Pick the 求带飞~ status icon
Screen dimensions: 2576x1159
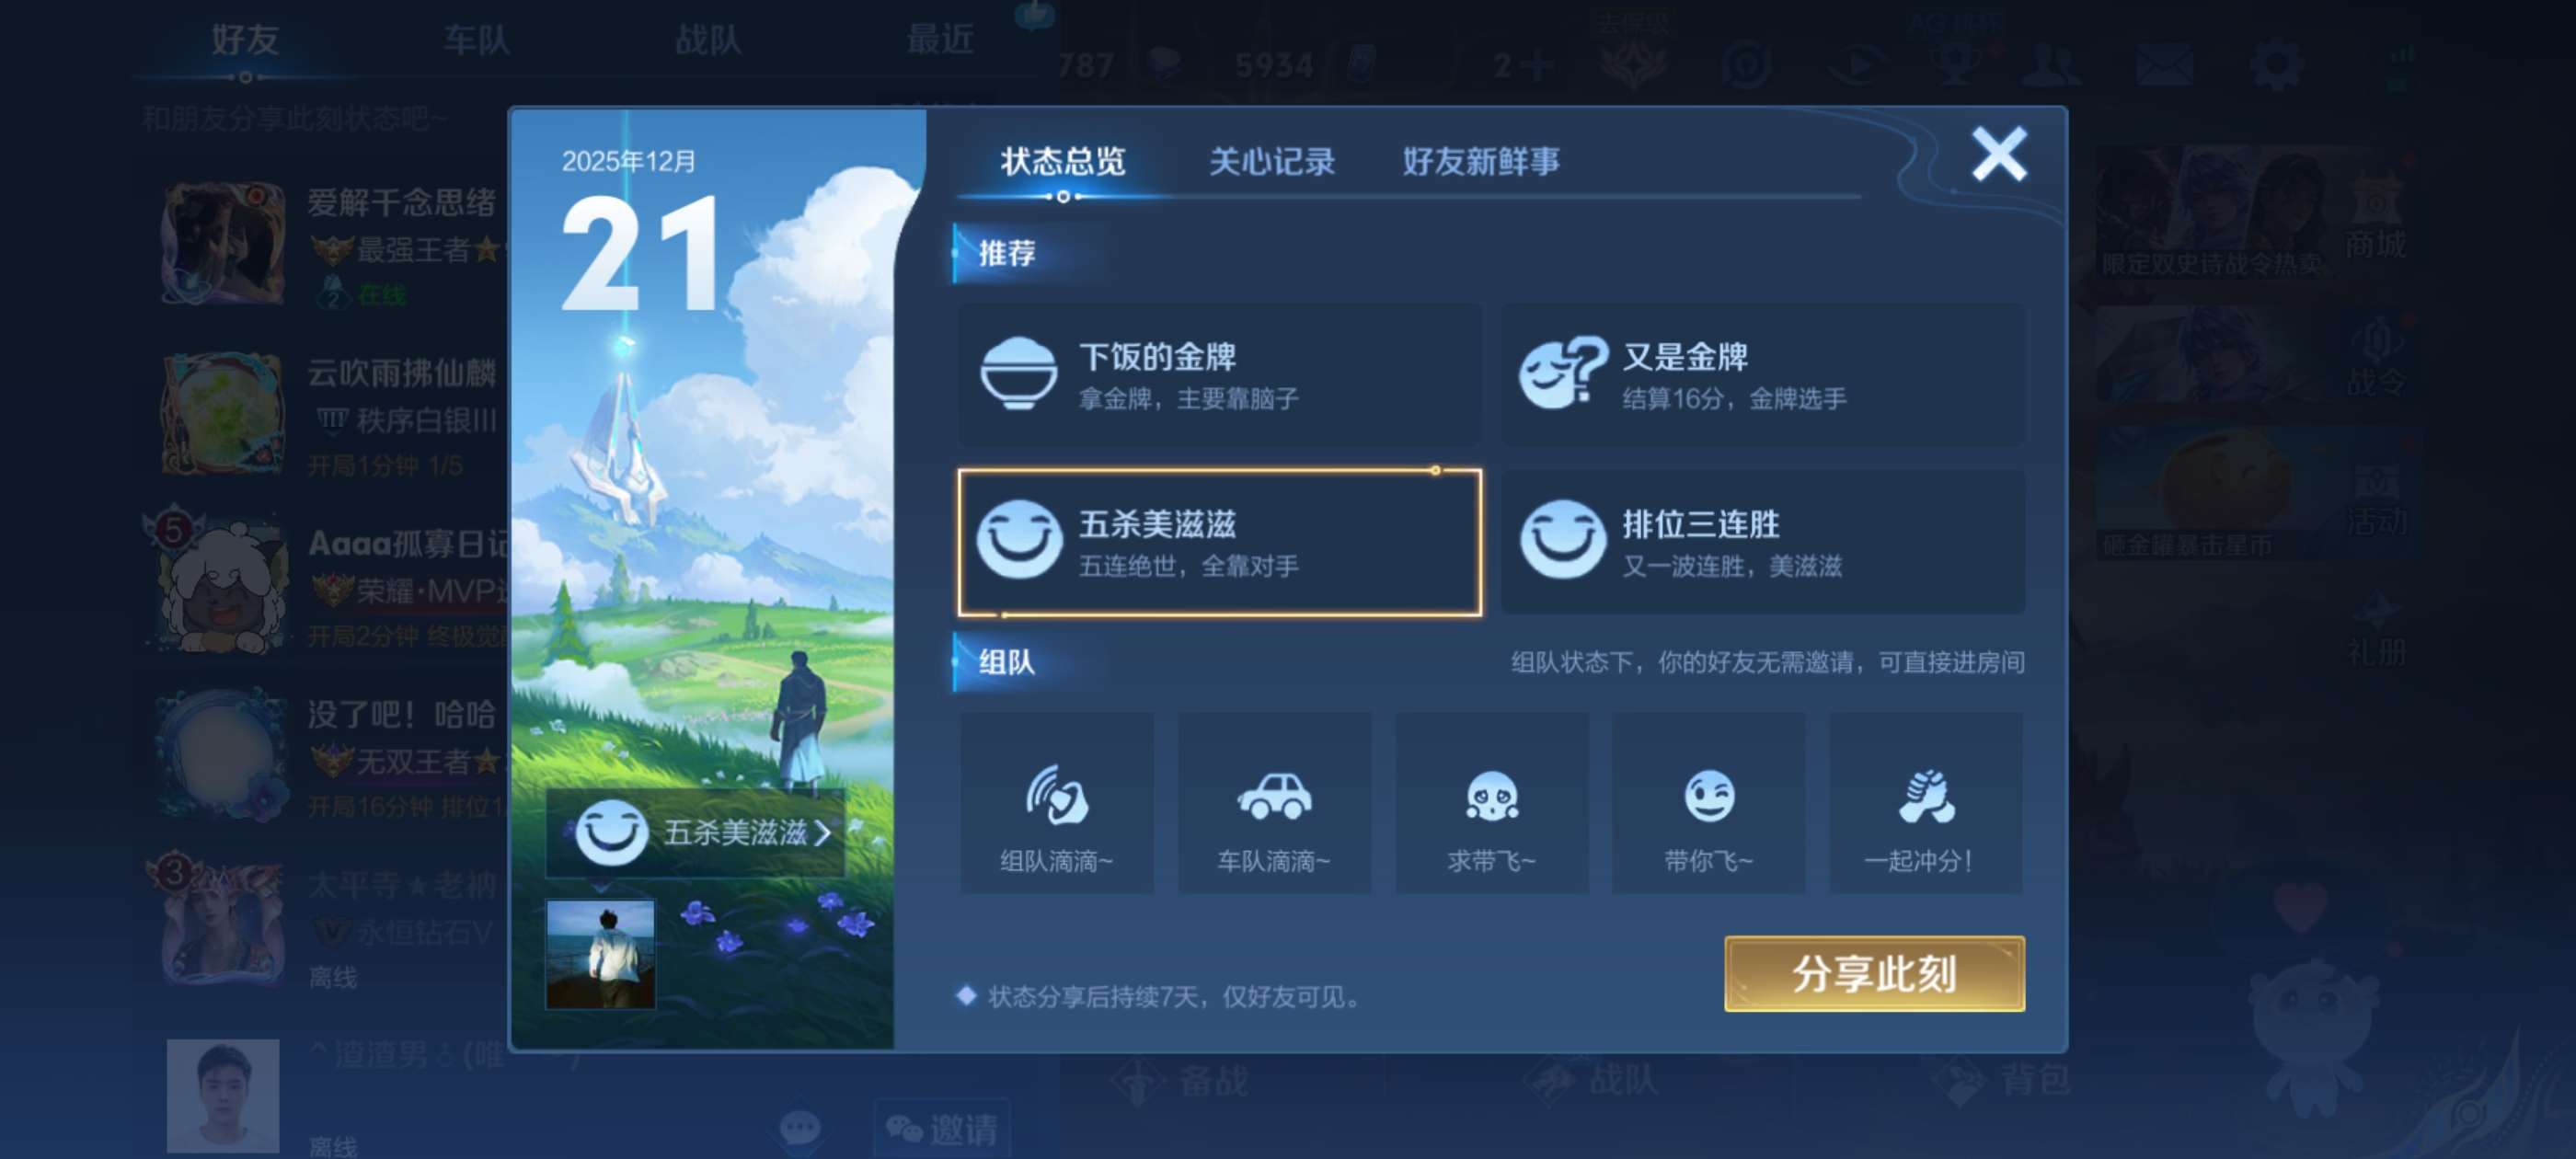pyautogui.click(x=1491, y=802)
